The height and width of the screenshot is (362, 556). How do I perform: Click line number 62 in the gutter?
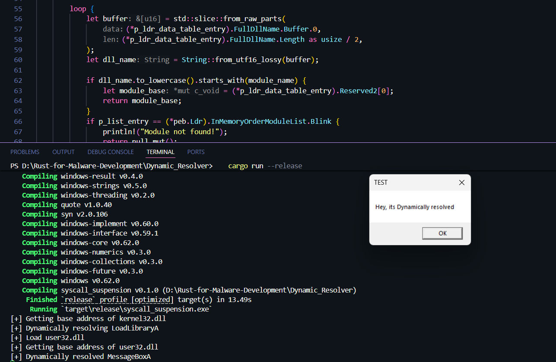click(x=18, y=80)
